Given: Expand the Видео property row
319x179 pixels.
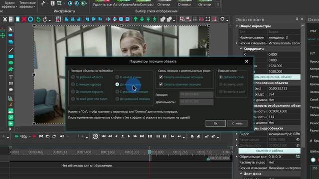Looking at the screenshot, I should coord(237,134).
